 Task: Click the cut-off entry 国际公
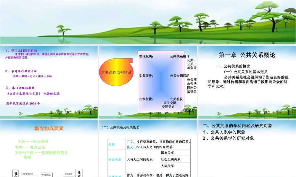point(192,87)
